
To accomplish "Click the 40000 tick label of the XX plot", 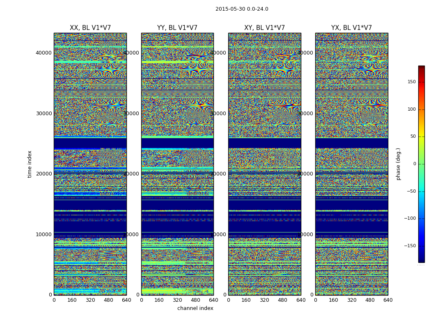I will (x=44, y=53).
